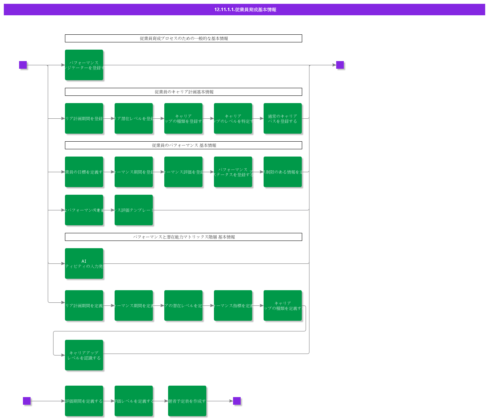Click パフォーマンスと潜在能力マトリックス階層 基本情報 header
The image size is (489, 420).
click(x=183, y=237)
